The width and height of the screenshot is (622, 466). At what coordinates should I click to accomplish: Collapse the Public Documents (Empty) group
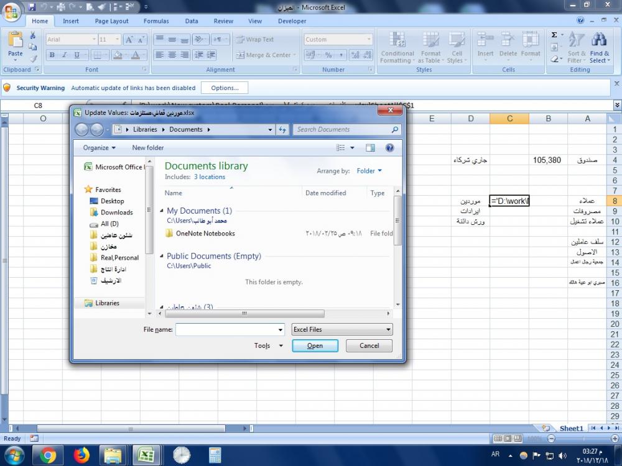pyautogui.click(x=162, y=256)
